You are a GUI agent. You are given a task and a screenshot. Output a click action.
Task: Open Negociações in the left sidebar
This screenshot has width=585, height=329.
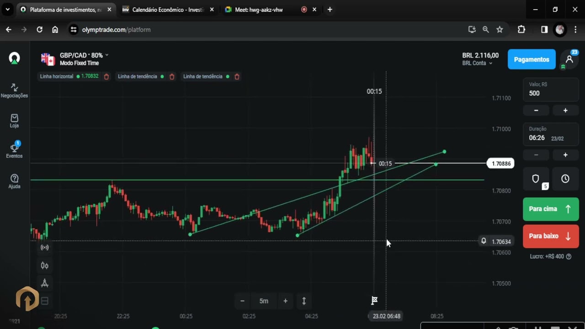click(14, 90)
